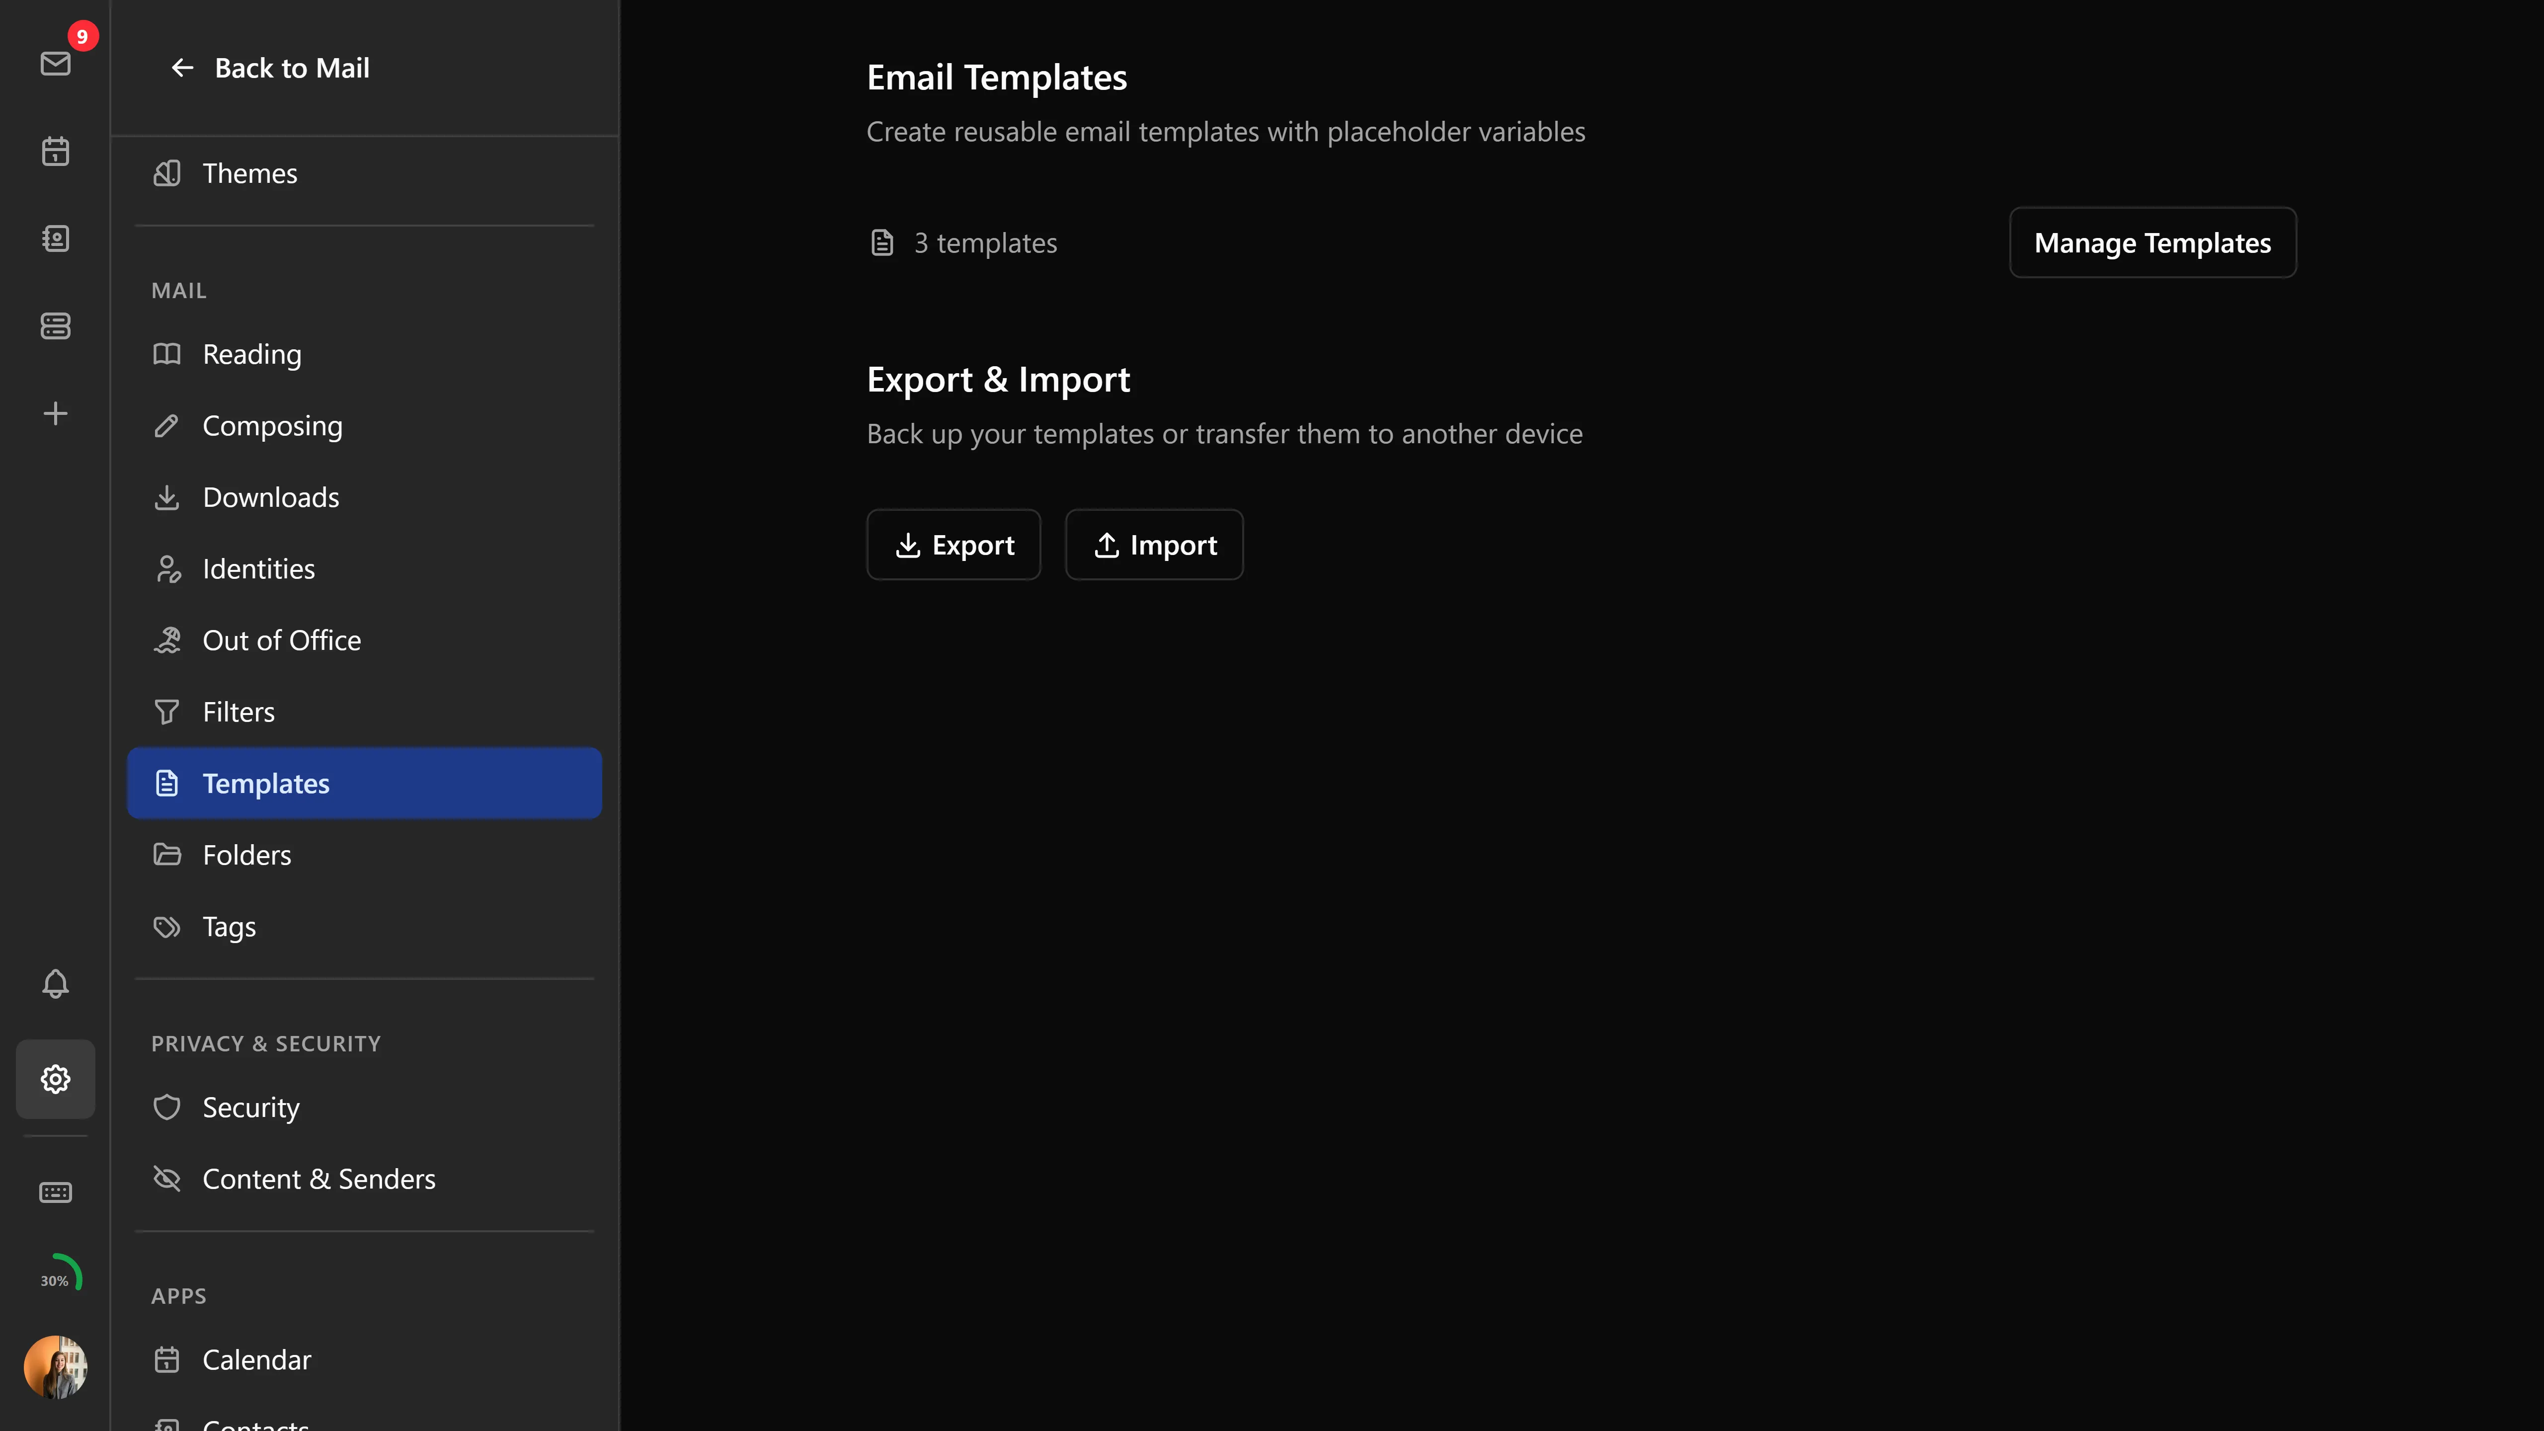Viewport: 2544px width, 1431px height.
Task: Click the Out of Office beach icon
Action: click(x=167, y=640)
